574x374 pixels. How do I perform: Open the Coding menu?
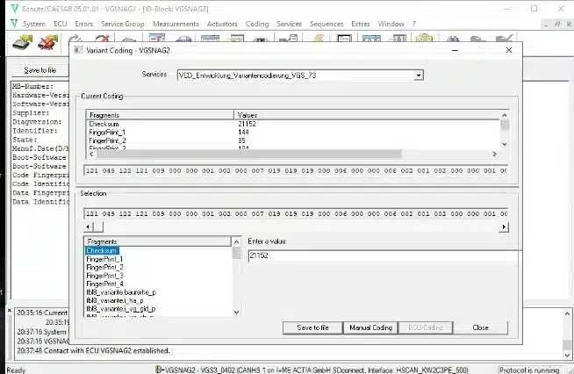tap(257, 24)
